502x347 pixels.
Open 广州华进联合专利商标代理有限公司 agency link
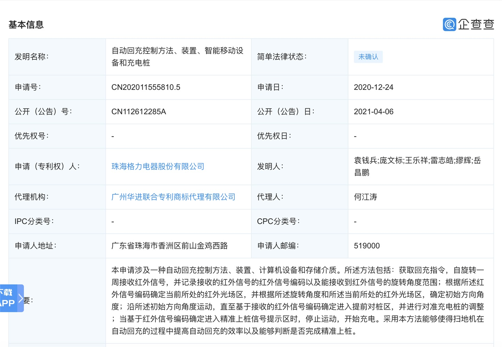pos(173,197)
